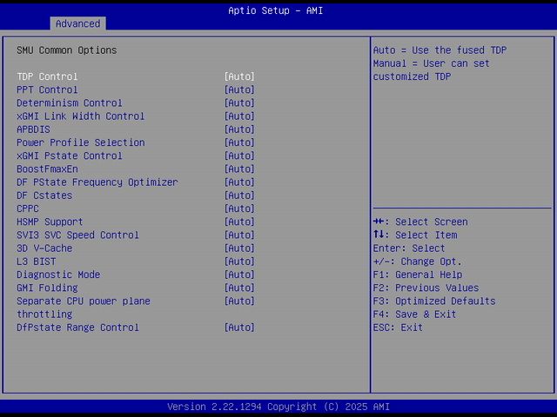Open the Advanced tab
This screenshot has height=417, width=557.
click(x=77, y=23)
